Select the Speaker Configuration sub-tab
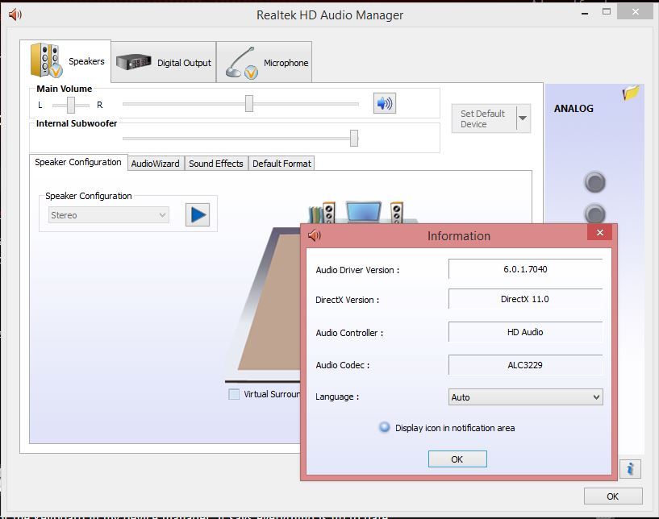This screenshot has width=659, height=519. (78, 162)
